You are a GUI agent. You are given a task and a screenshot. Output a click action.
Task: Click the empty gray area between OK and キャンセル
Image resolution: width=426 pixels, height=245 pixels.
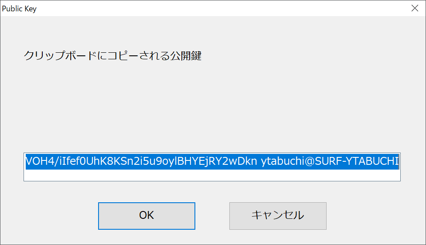click(212, 216)
